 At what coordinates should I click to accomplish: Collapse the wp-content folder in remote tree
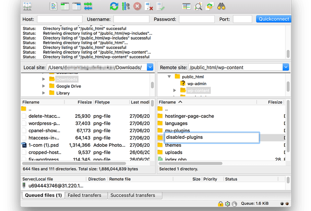175,90
